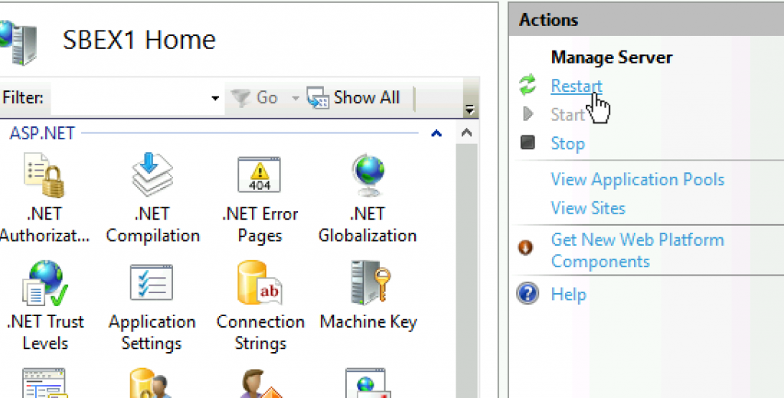Screen dimensions: 784x398
Task: Open the .NET Compilation icon
Action: click(152, 175)
